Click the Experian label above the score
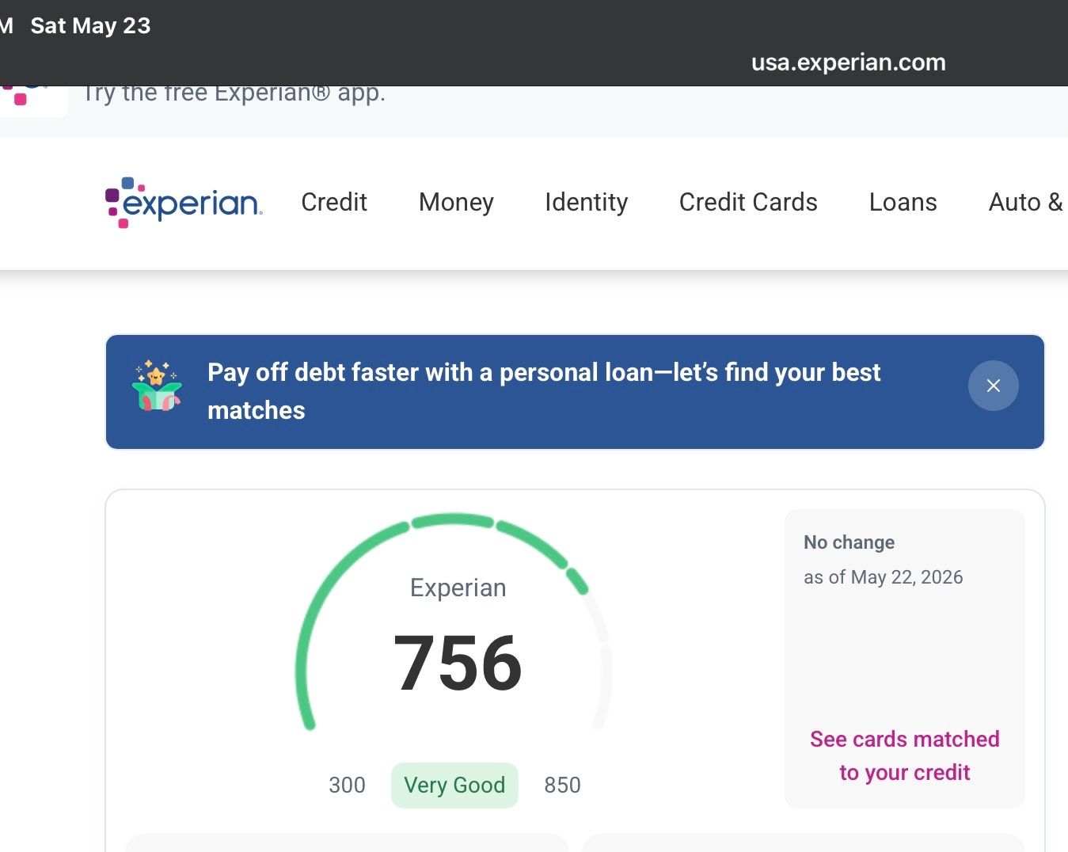This screenshot has width=1068, height=852. tap(458, 588)
